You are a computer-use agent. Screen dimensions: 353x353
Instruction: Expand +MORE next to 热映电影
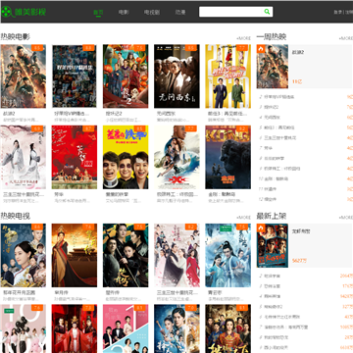tap(243, 38)
